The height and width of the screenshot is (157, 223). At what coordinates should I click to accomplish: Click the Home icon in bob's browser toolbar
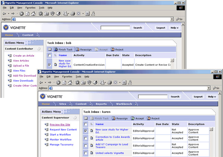33,14
